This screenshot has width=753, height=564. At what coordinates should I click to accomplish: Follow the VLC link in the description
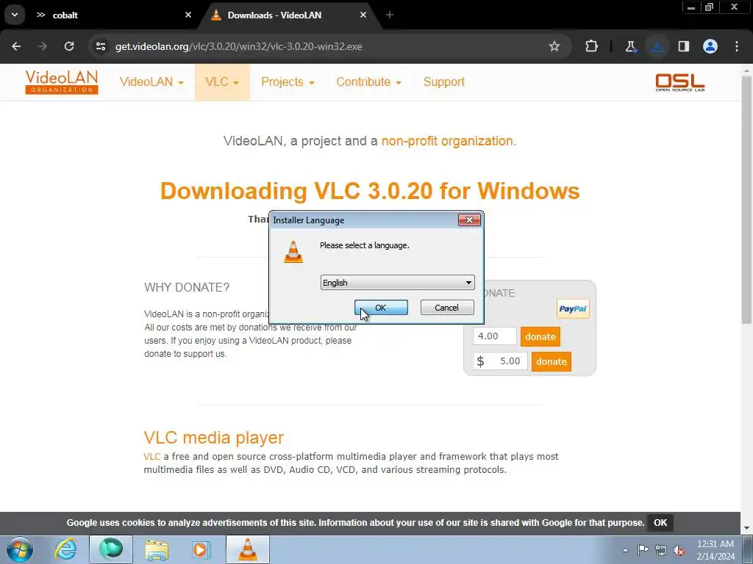click(151, 457)
